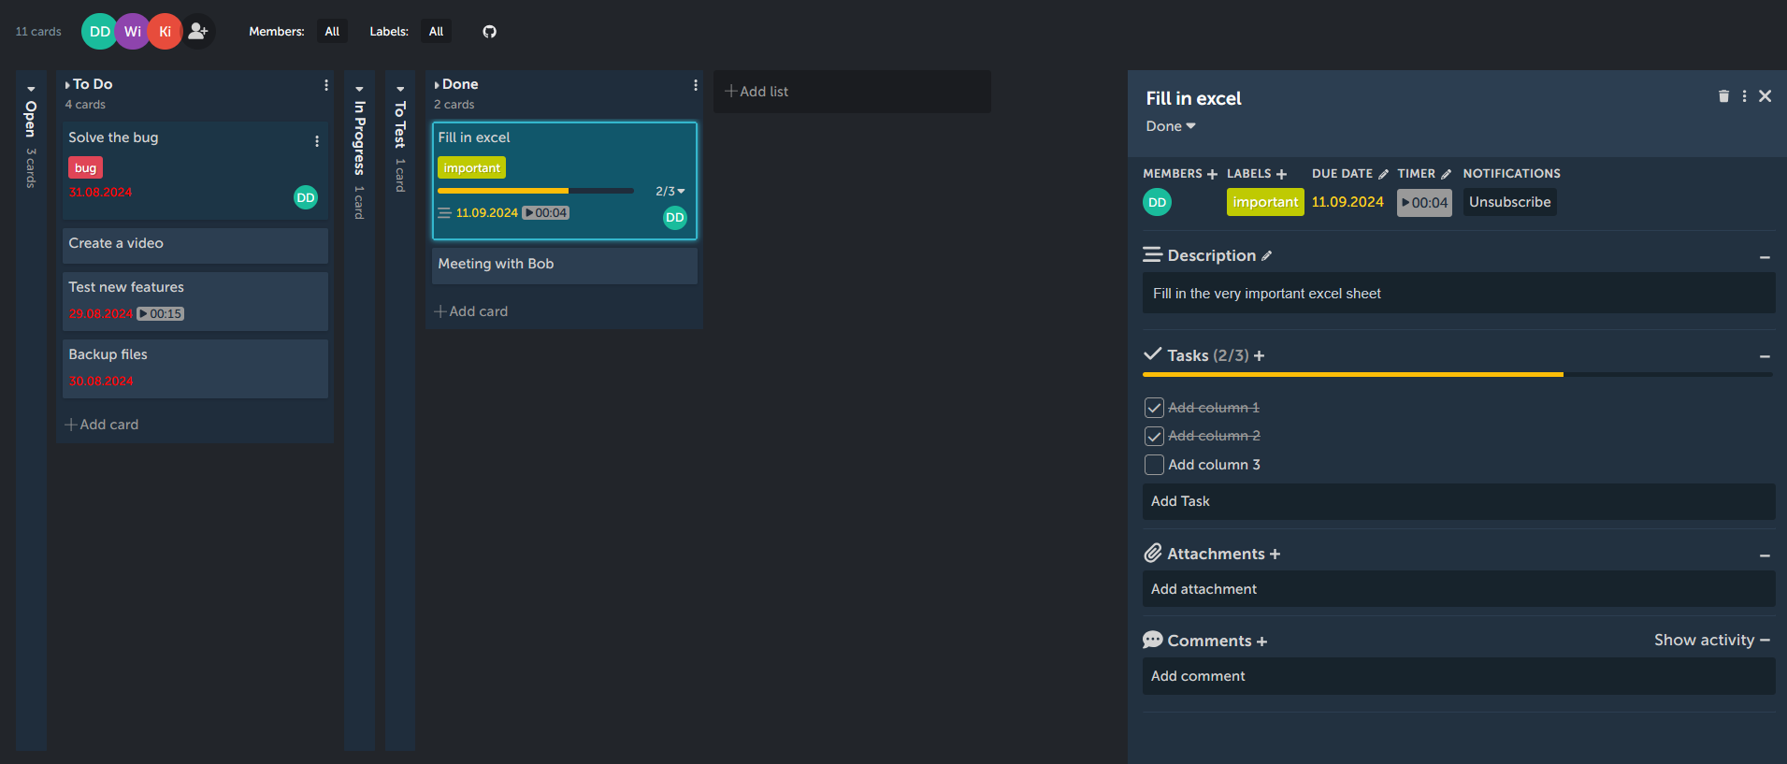Click Add card in To Do list
The image size is (1787, 764).
102,425
